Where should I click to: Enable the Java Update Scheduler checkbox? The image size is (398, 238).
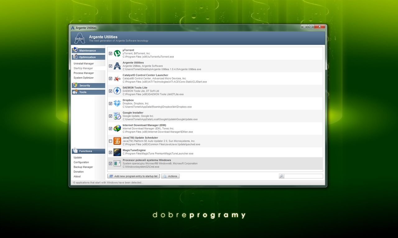(x=111, y=141)
